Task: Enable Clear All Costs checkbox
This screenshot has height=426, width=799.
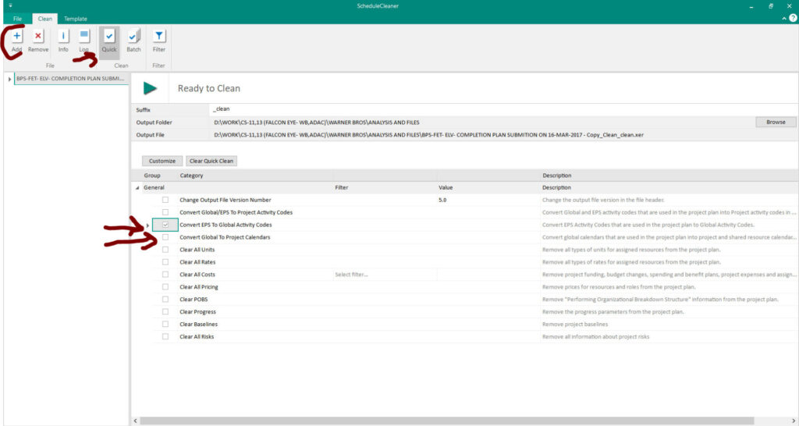Action: tap(165, 275)
